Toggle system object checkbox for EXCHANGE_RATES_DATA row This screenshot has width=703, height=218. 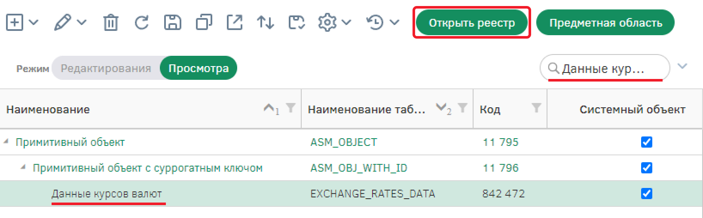(x=646, y=194)
